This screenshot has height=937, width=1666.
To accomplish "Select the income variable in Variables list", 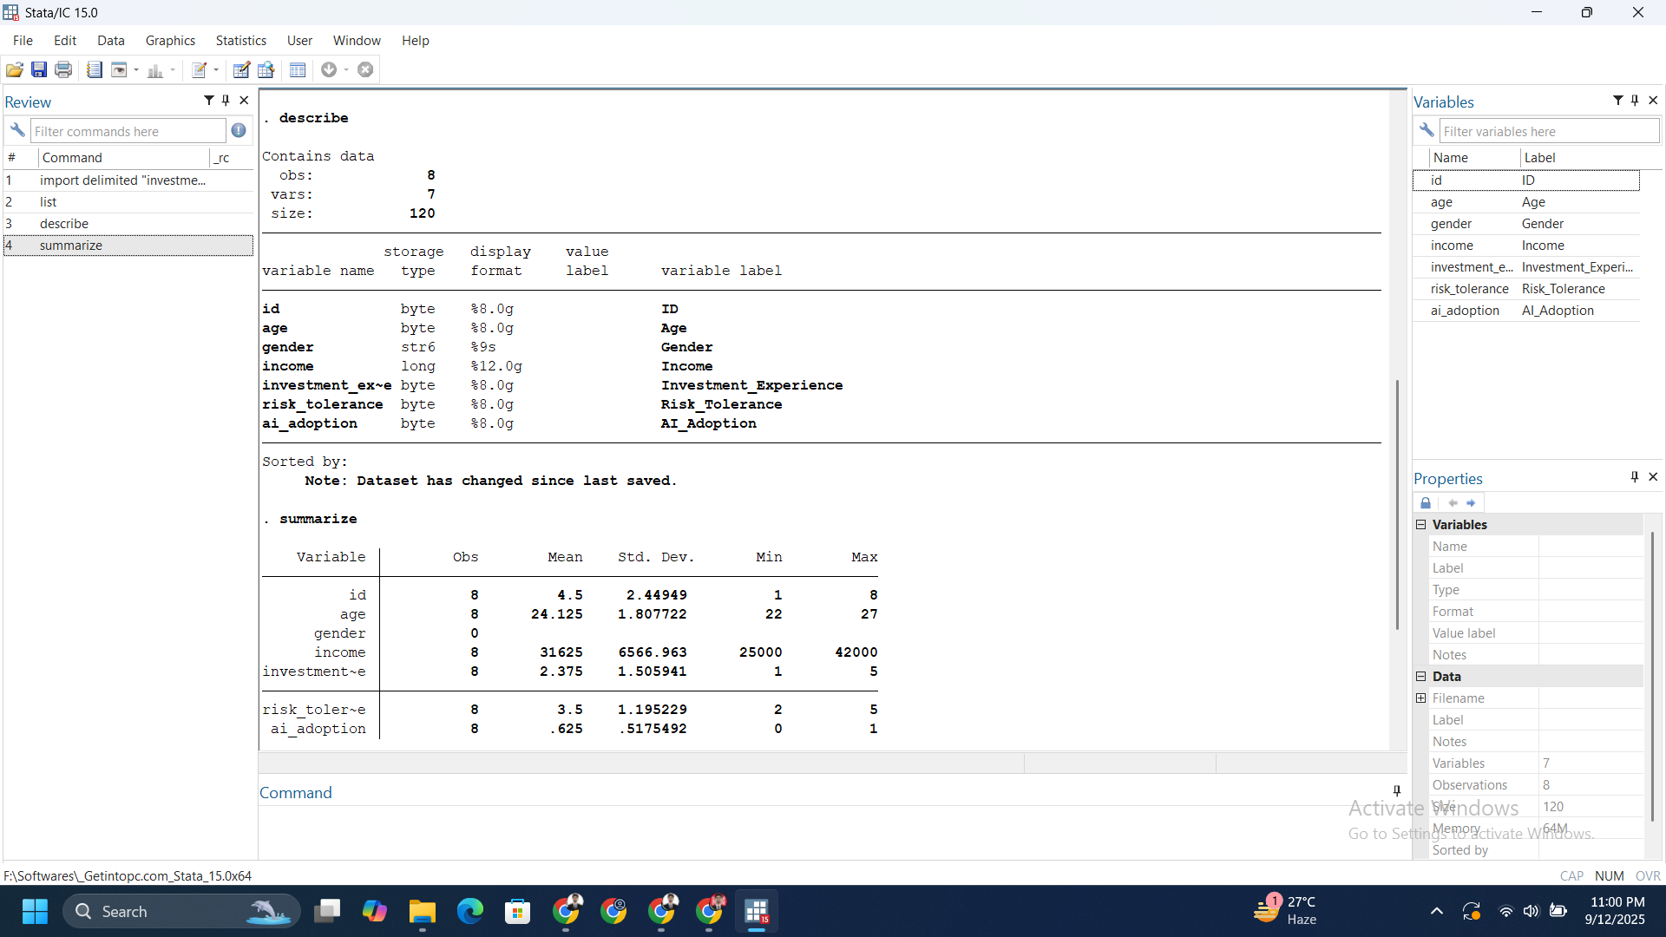I will pos(1452,246).
